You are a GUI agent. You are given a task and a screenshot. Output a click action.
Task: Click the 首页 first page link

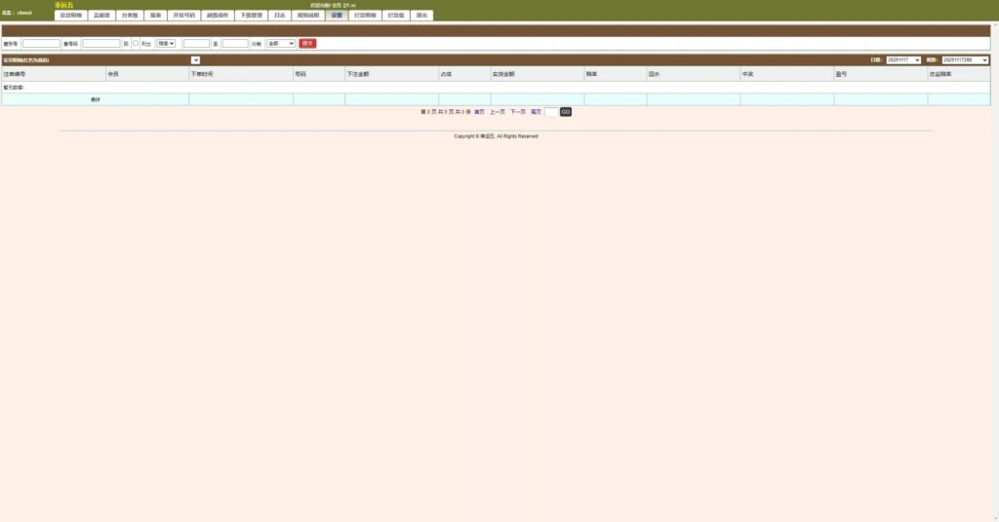coord(479,112)
